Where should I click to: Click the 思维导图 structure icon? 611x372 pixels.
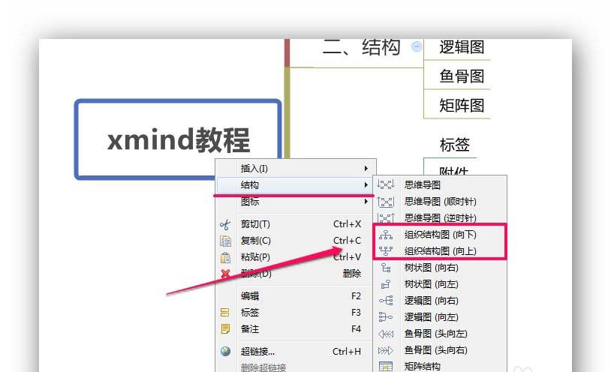(386, 184)
